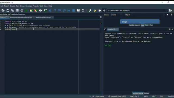
Task: Open the file switcher list icon
Action: pos(17,10)
